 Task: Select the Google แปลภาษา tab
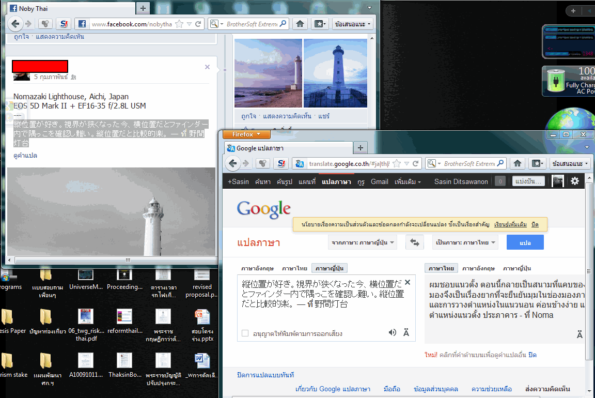pyautogui.click(x=288, y=148)
